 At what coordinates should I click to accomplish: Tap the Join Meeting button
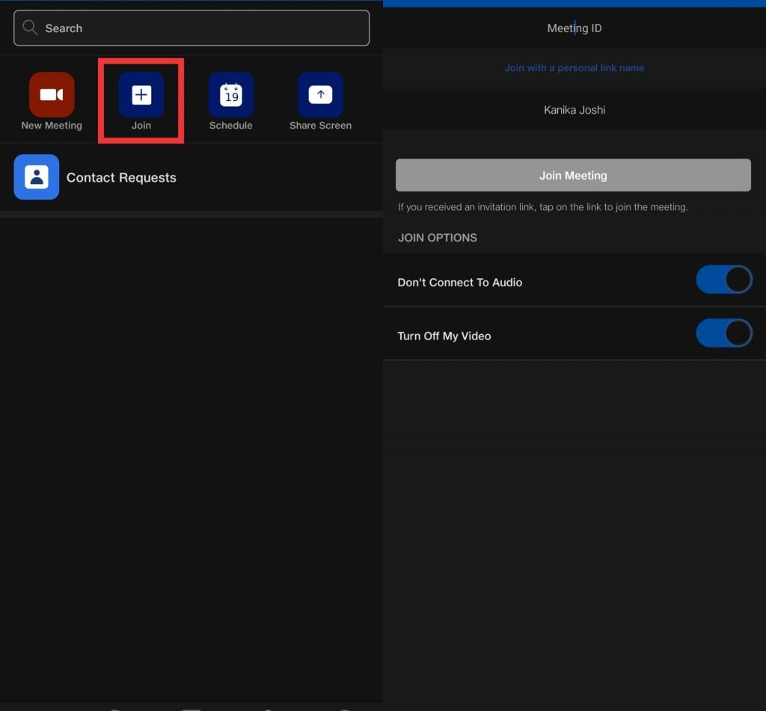tap(573, 175)
